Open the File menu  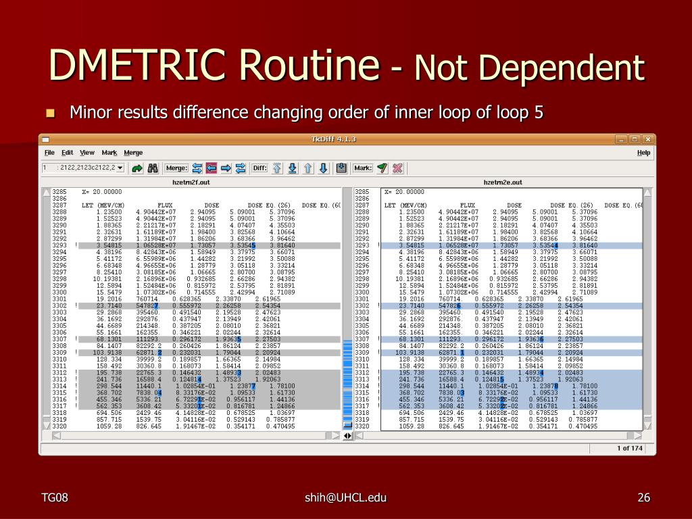(49, 153)
